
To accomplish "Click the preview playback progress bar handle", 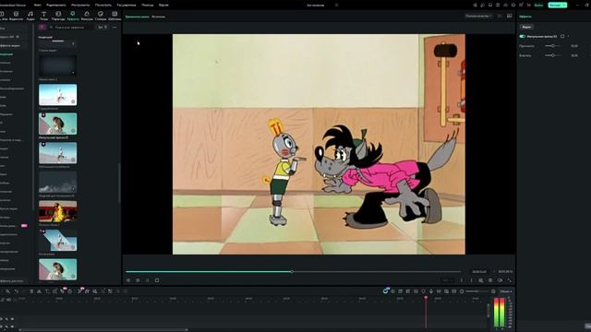I will click(292, 271).
